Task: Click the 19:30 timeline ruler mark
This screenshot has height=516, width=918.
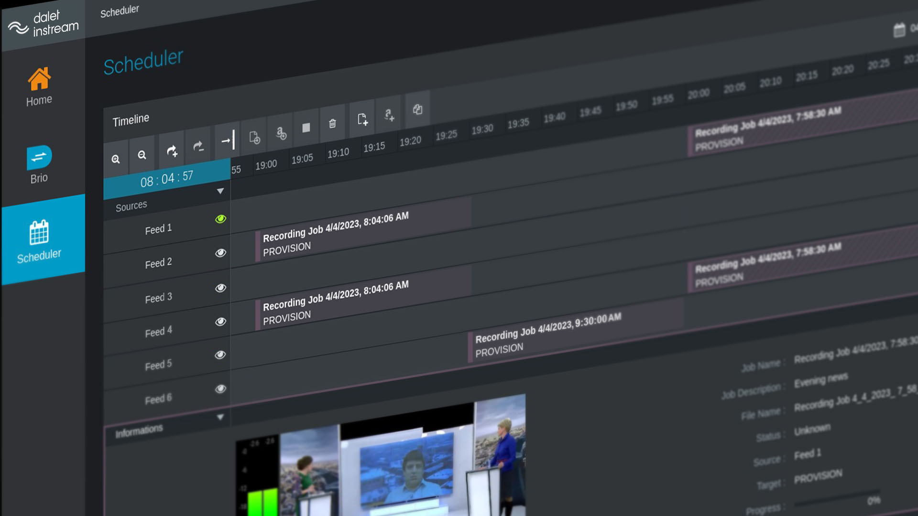Action: coord(482,129)
